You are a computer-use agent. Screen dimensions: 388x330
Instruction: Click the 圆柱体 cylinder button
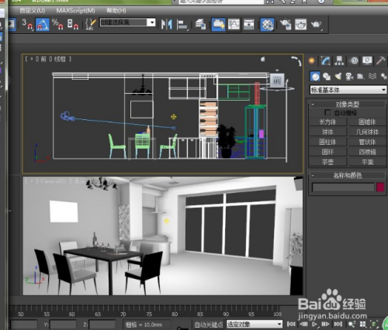tap(327, 142)
